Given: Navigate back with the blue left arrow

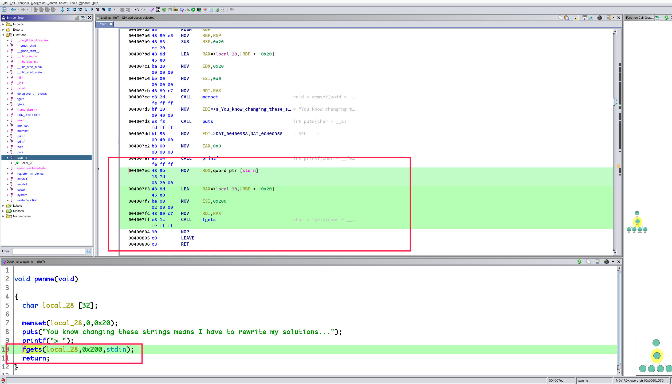Looking at the screenshot, I should coord(13,10).
